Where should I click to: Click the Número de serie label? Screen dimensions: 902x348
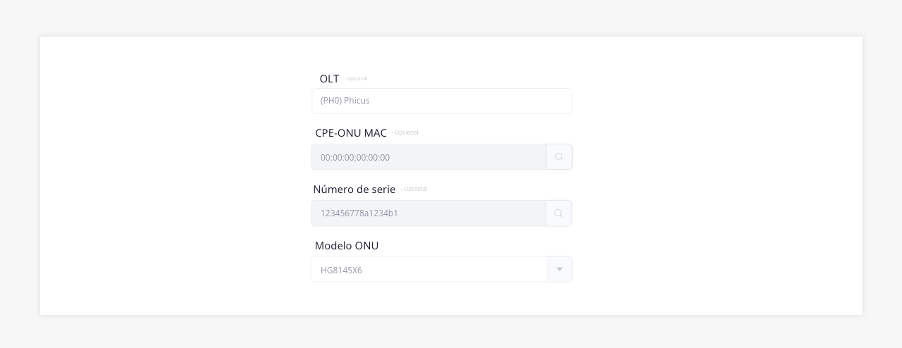coord(354,189)
